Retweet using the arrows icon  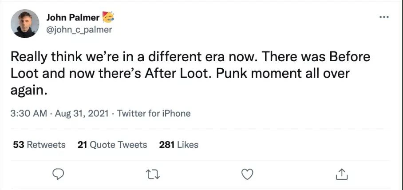point(153,174)
